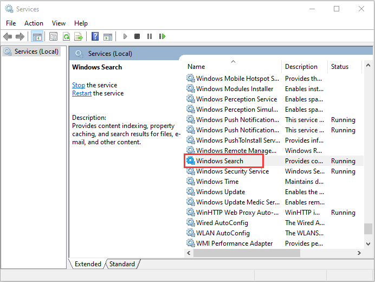375x282 pixels.
Task: Click the vertical scrollbar up arrow
Action: point(368,65)
